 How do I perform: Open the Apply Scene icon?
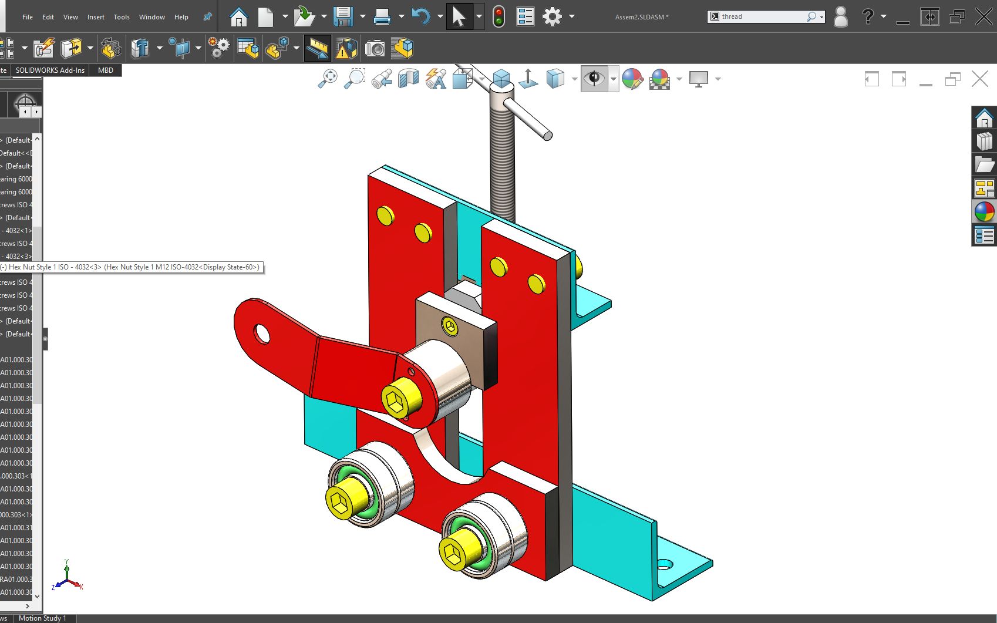pos(659,78)
